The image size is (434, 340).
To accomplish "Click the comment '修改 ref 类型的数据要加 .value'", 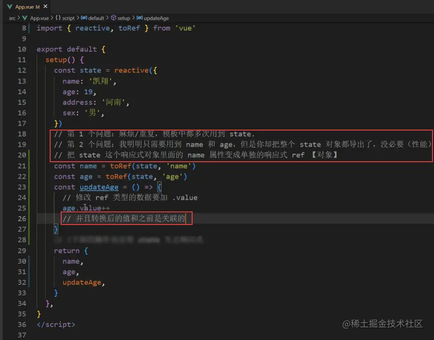I will [x=130, y=197].
